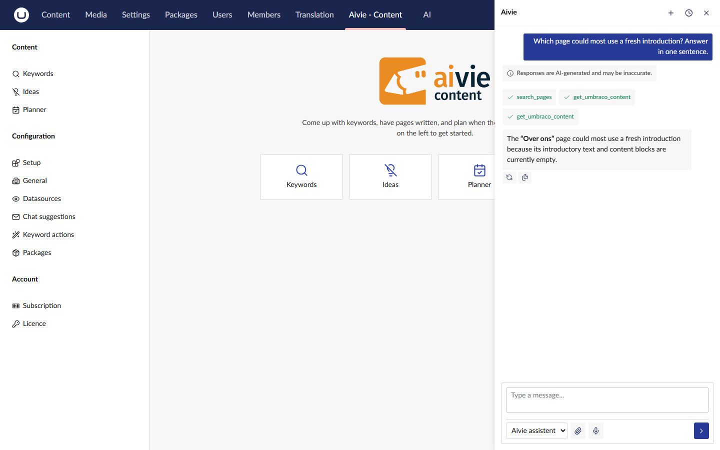The image size is (720, 450).
Task: Expand the search_pages tool call
Action: point(529,97)
